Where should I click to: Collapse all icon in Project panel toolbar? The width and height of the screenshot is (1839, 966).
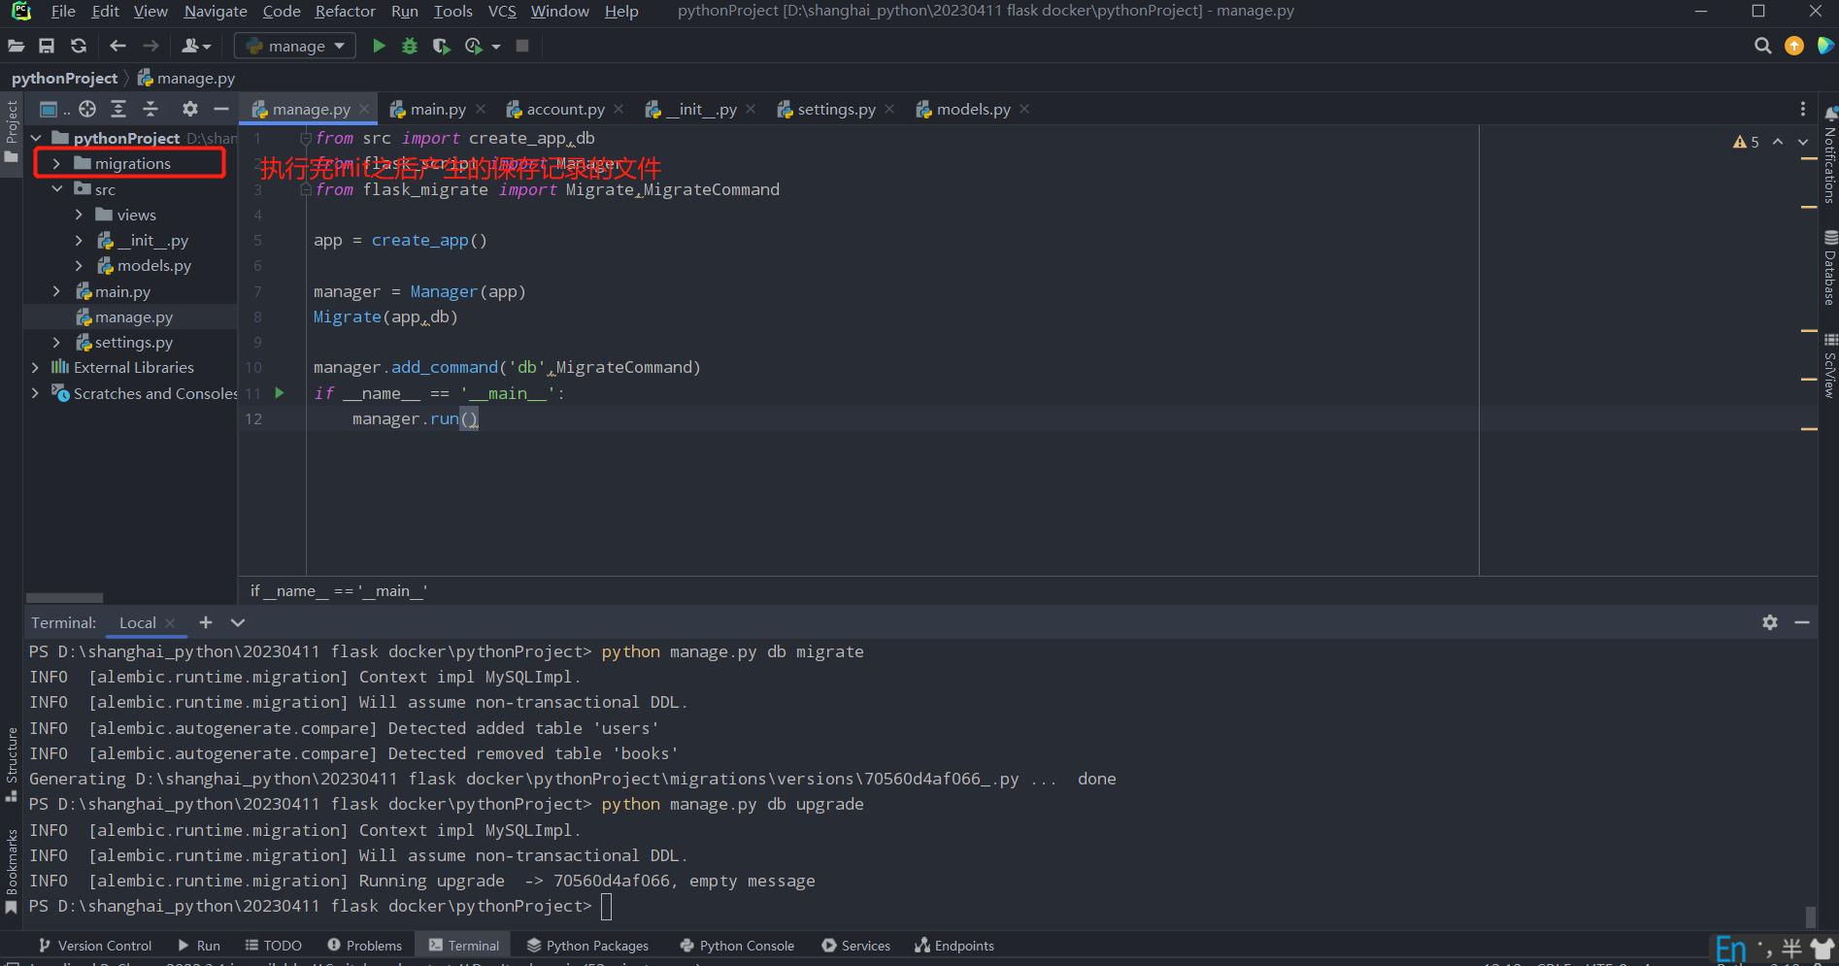(x=150, y=109)
